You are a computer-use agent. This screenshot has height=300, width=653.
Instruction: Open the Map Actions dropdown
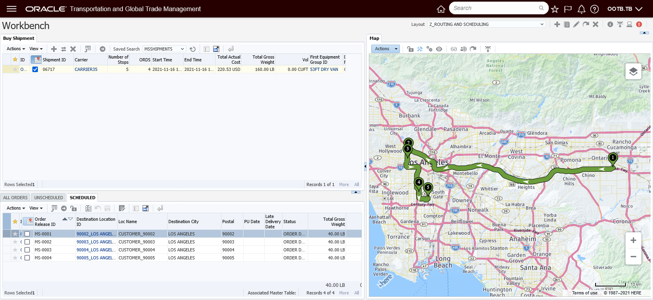tap(385, 49)
